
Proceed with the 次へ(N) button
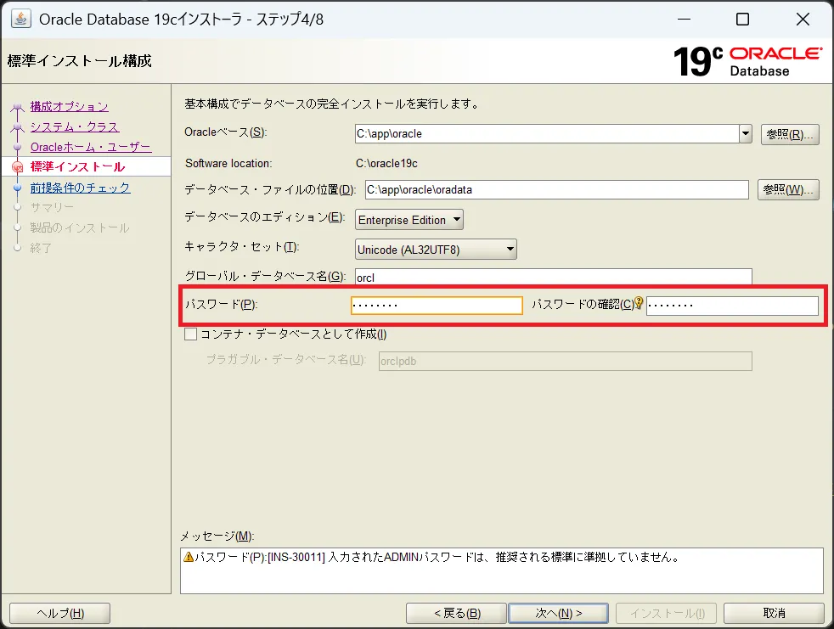[559, 613]
